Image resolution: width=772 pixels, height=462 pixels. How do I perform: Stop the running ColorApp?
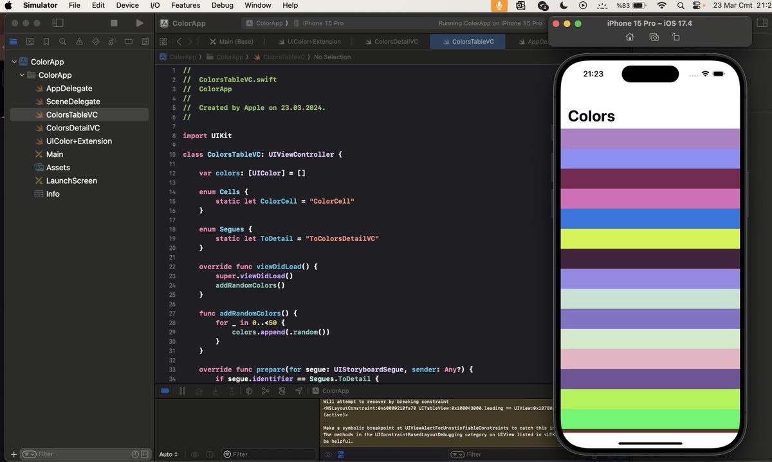[x=114, y=22]
